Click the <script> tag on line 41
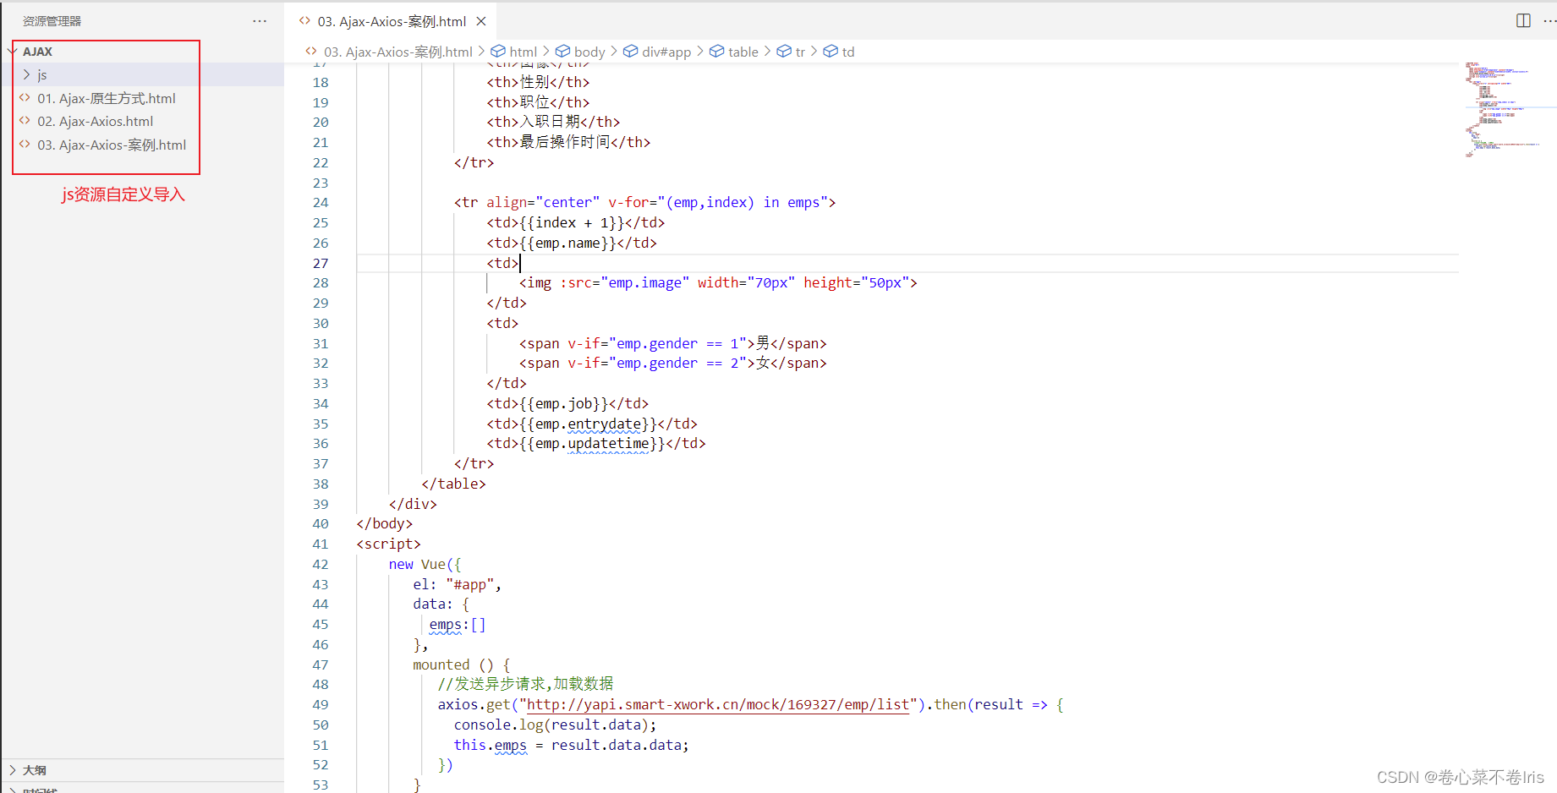Image resolution: width=1557 pixels, height=793 pixels. pos(388,544)
